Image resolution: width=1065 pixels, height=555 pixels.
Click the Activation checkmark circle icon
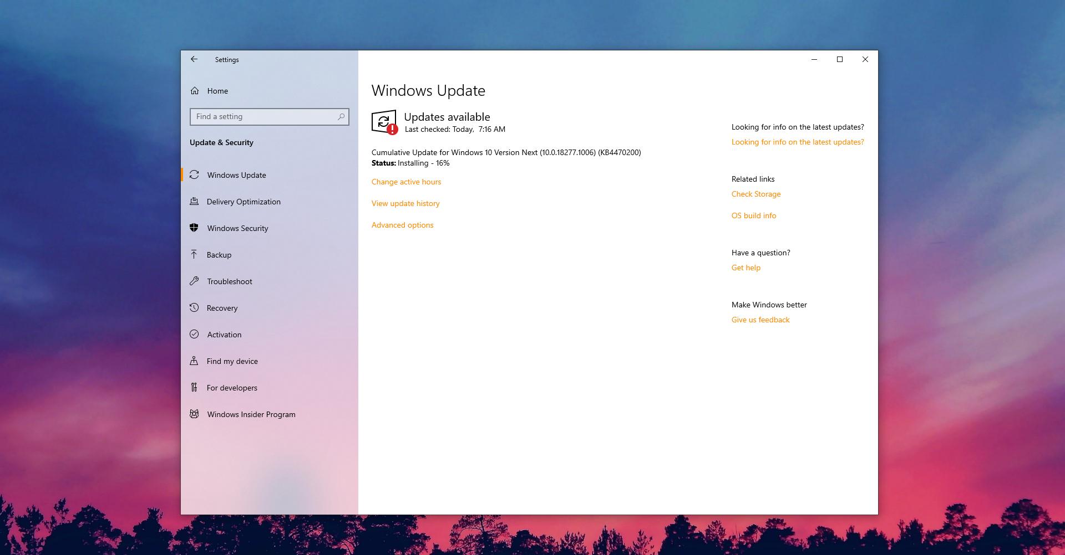pyautogui.click(x=194, y=335)
